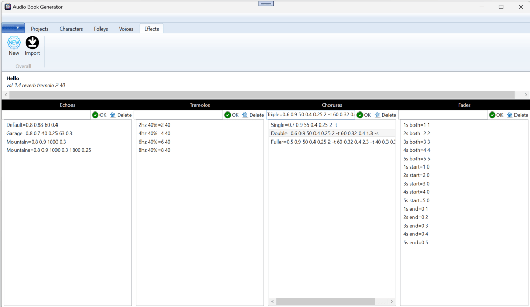Click green OK checkmark in Echoes panel
530x307 pixels.
(x=95, y=115)
